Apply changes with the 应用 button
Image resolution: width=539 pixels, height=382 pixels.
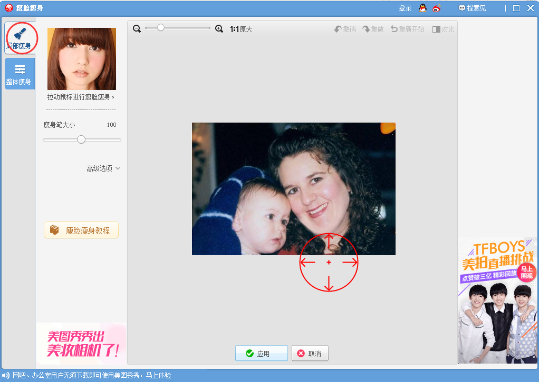tap(261, 353)
